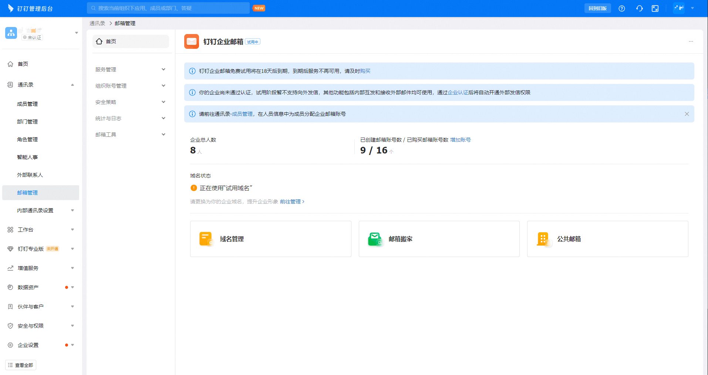
Task: Click the 工作台 grid icon
Action: pyautogui.click(x=10, y=230)
